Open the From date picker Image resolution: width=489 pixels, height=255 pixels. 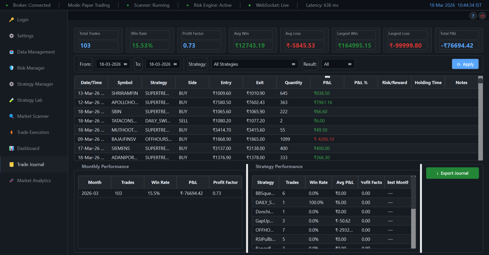(113, 64)
